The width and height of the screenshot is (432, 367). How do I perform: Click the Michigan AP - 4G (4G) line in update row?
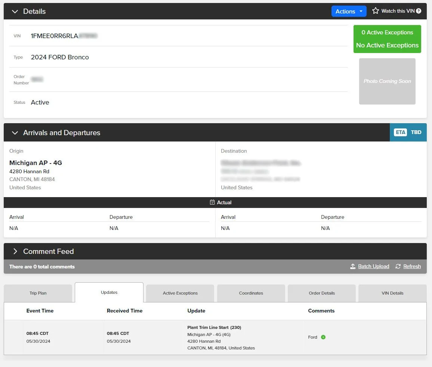(209, 335)
